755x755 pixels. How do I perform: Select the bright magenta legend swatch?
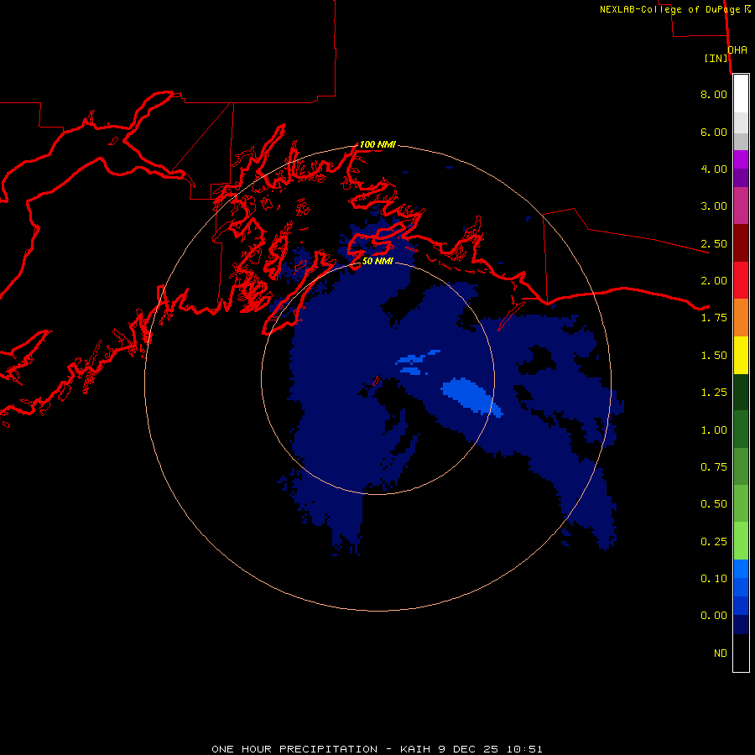point(741,159)
